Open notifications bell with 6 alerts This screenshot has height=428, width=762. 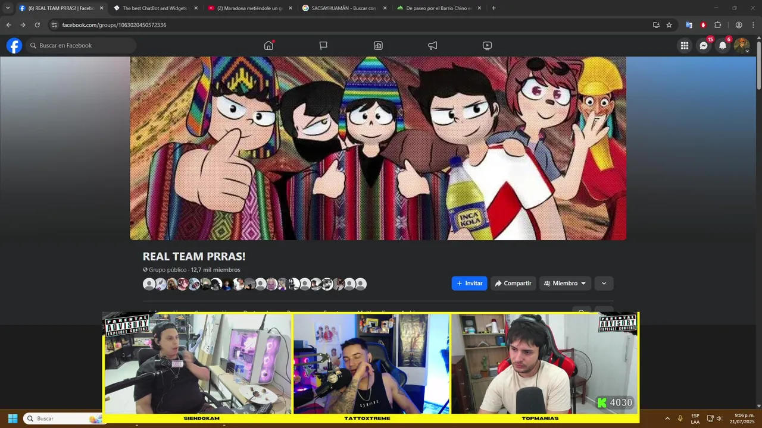[723, 46]
